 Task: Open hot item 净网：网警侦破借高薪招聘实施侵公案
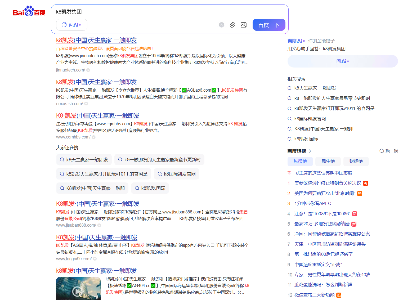click(x=332, y=234)
